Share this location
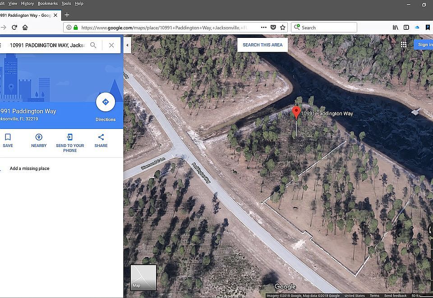Image resolution: width=433 pixels, height=298 pixels. click(x=101, y=141)
